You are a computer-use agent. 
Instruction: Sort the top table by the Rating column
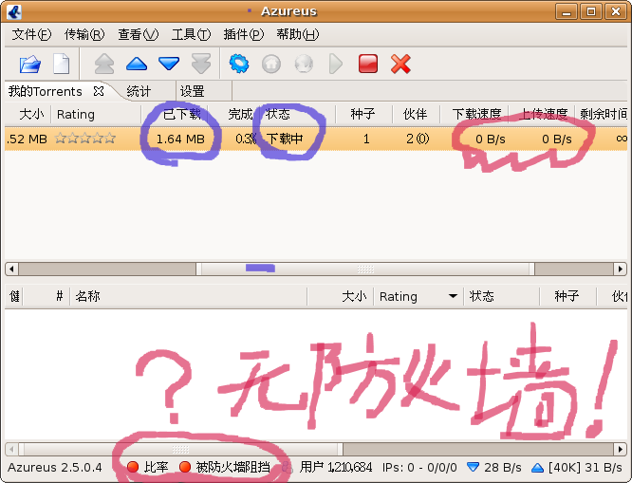[x=96, y=114]
